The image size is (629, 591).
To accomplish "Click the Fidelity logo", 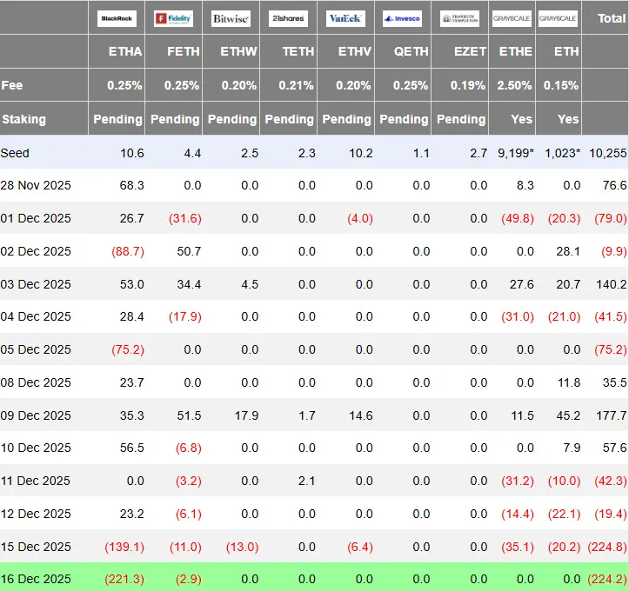I will (174, 18).
